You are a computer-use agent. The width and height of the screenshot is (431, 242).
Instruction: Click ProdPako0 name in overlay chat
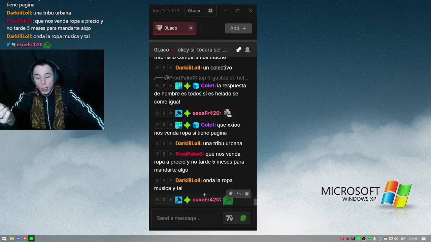coord(20,21)
